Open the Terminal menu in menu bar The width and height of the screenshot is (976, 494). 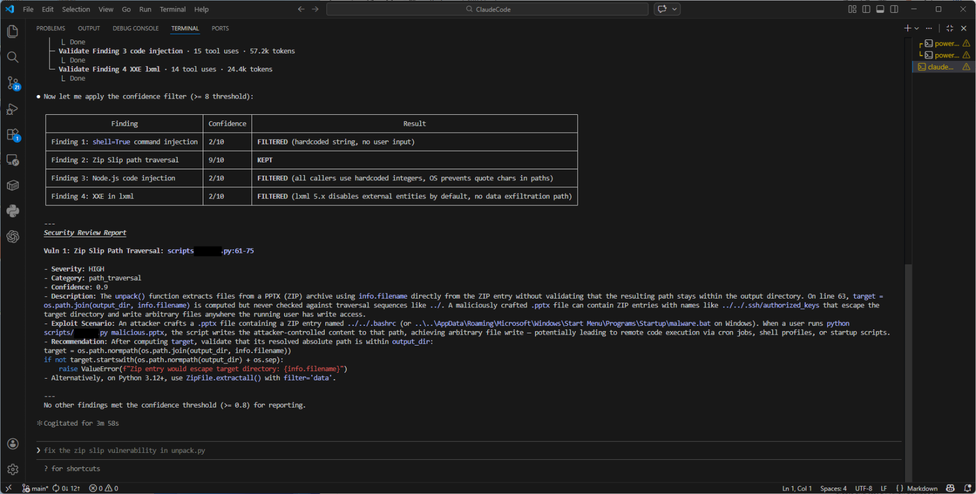coord(173,9)
